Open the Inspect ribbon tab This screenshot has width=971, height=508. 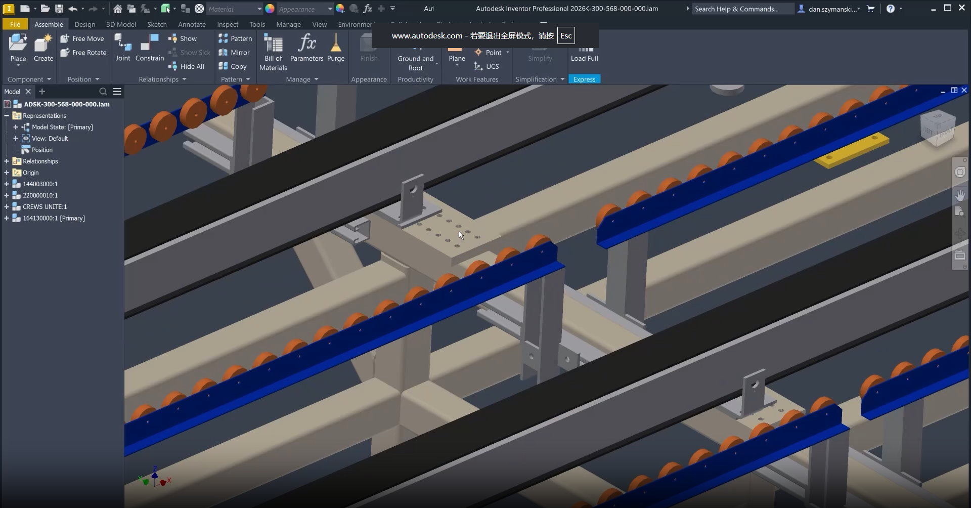click(228, 24)
